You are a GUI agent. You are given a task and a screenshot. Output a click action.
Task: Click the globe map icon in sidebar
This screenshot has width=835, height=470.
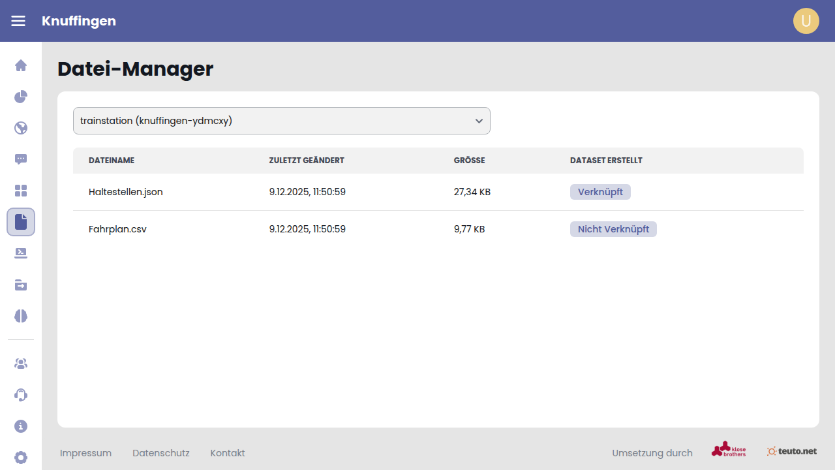pyautogui.click(x=21, y=128)
